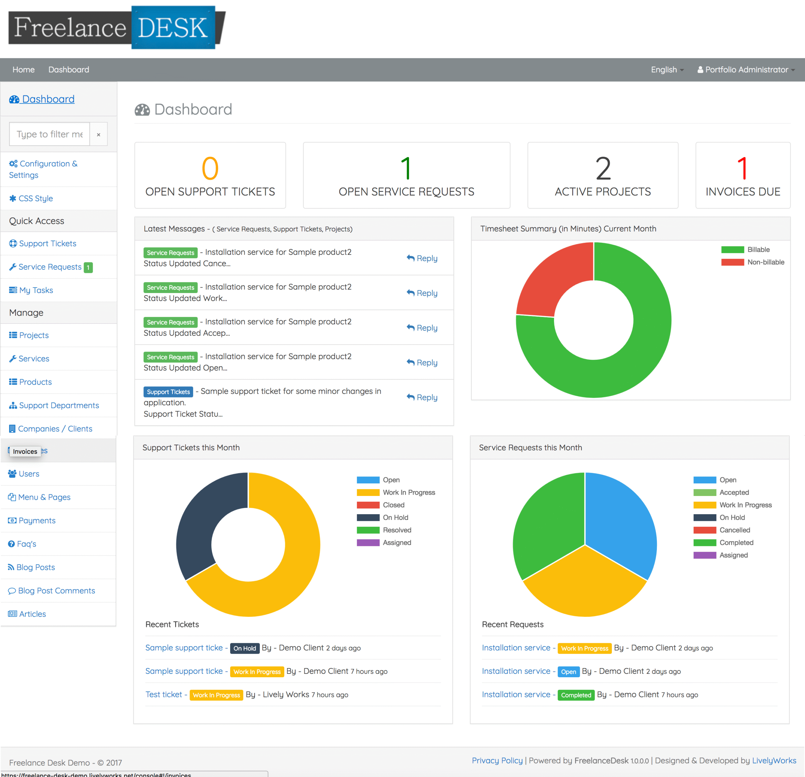
Task: Clear the sidebar filter with the × button
Action: tap(98, 134)
